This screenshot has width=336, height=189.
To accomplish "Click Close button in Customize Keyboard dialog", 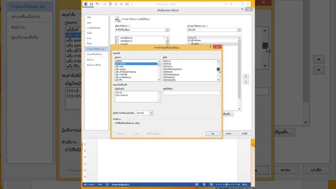I will [213, 133].
